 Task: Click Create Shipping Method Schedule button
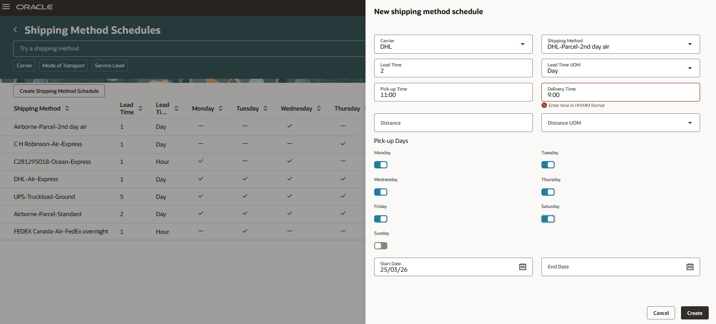point(59,91)
